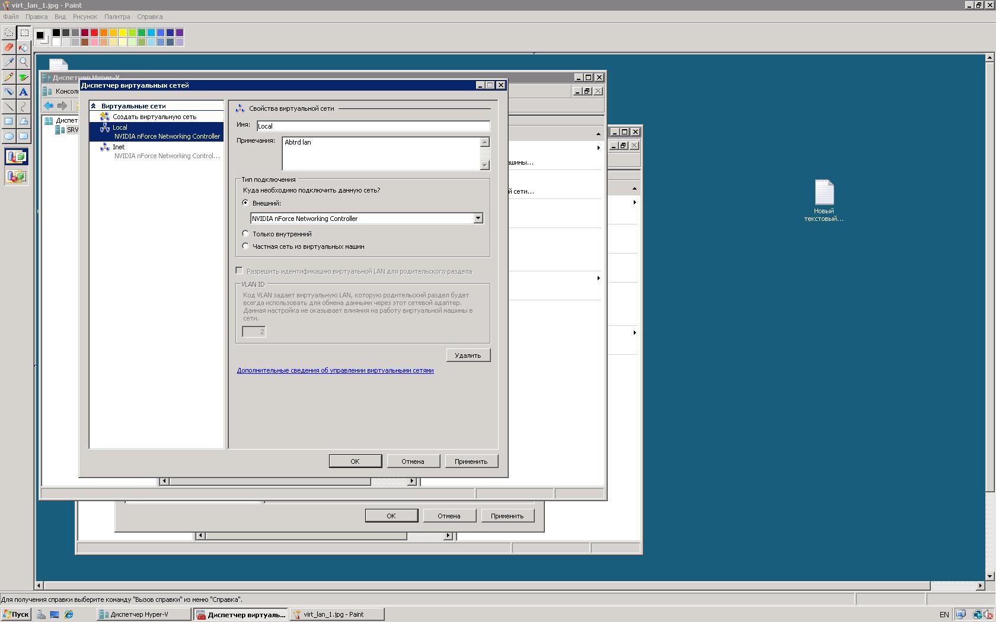996x622 pixels.
Task: Click the Show Desktop quick launch icon
Action: pos(55,614)
